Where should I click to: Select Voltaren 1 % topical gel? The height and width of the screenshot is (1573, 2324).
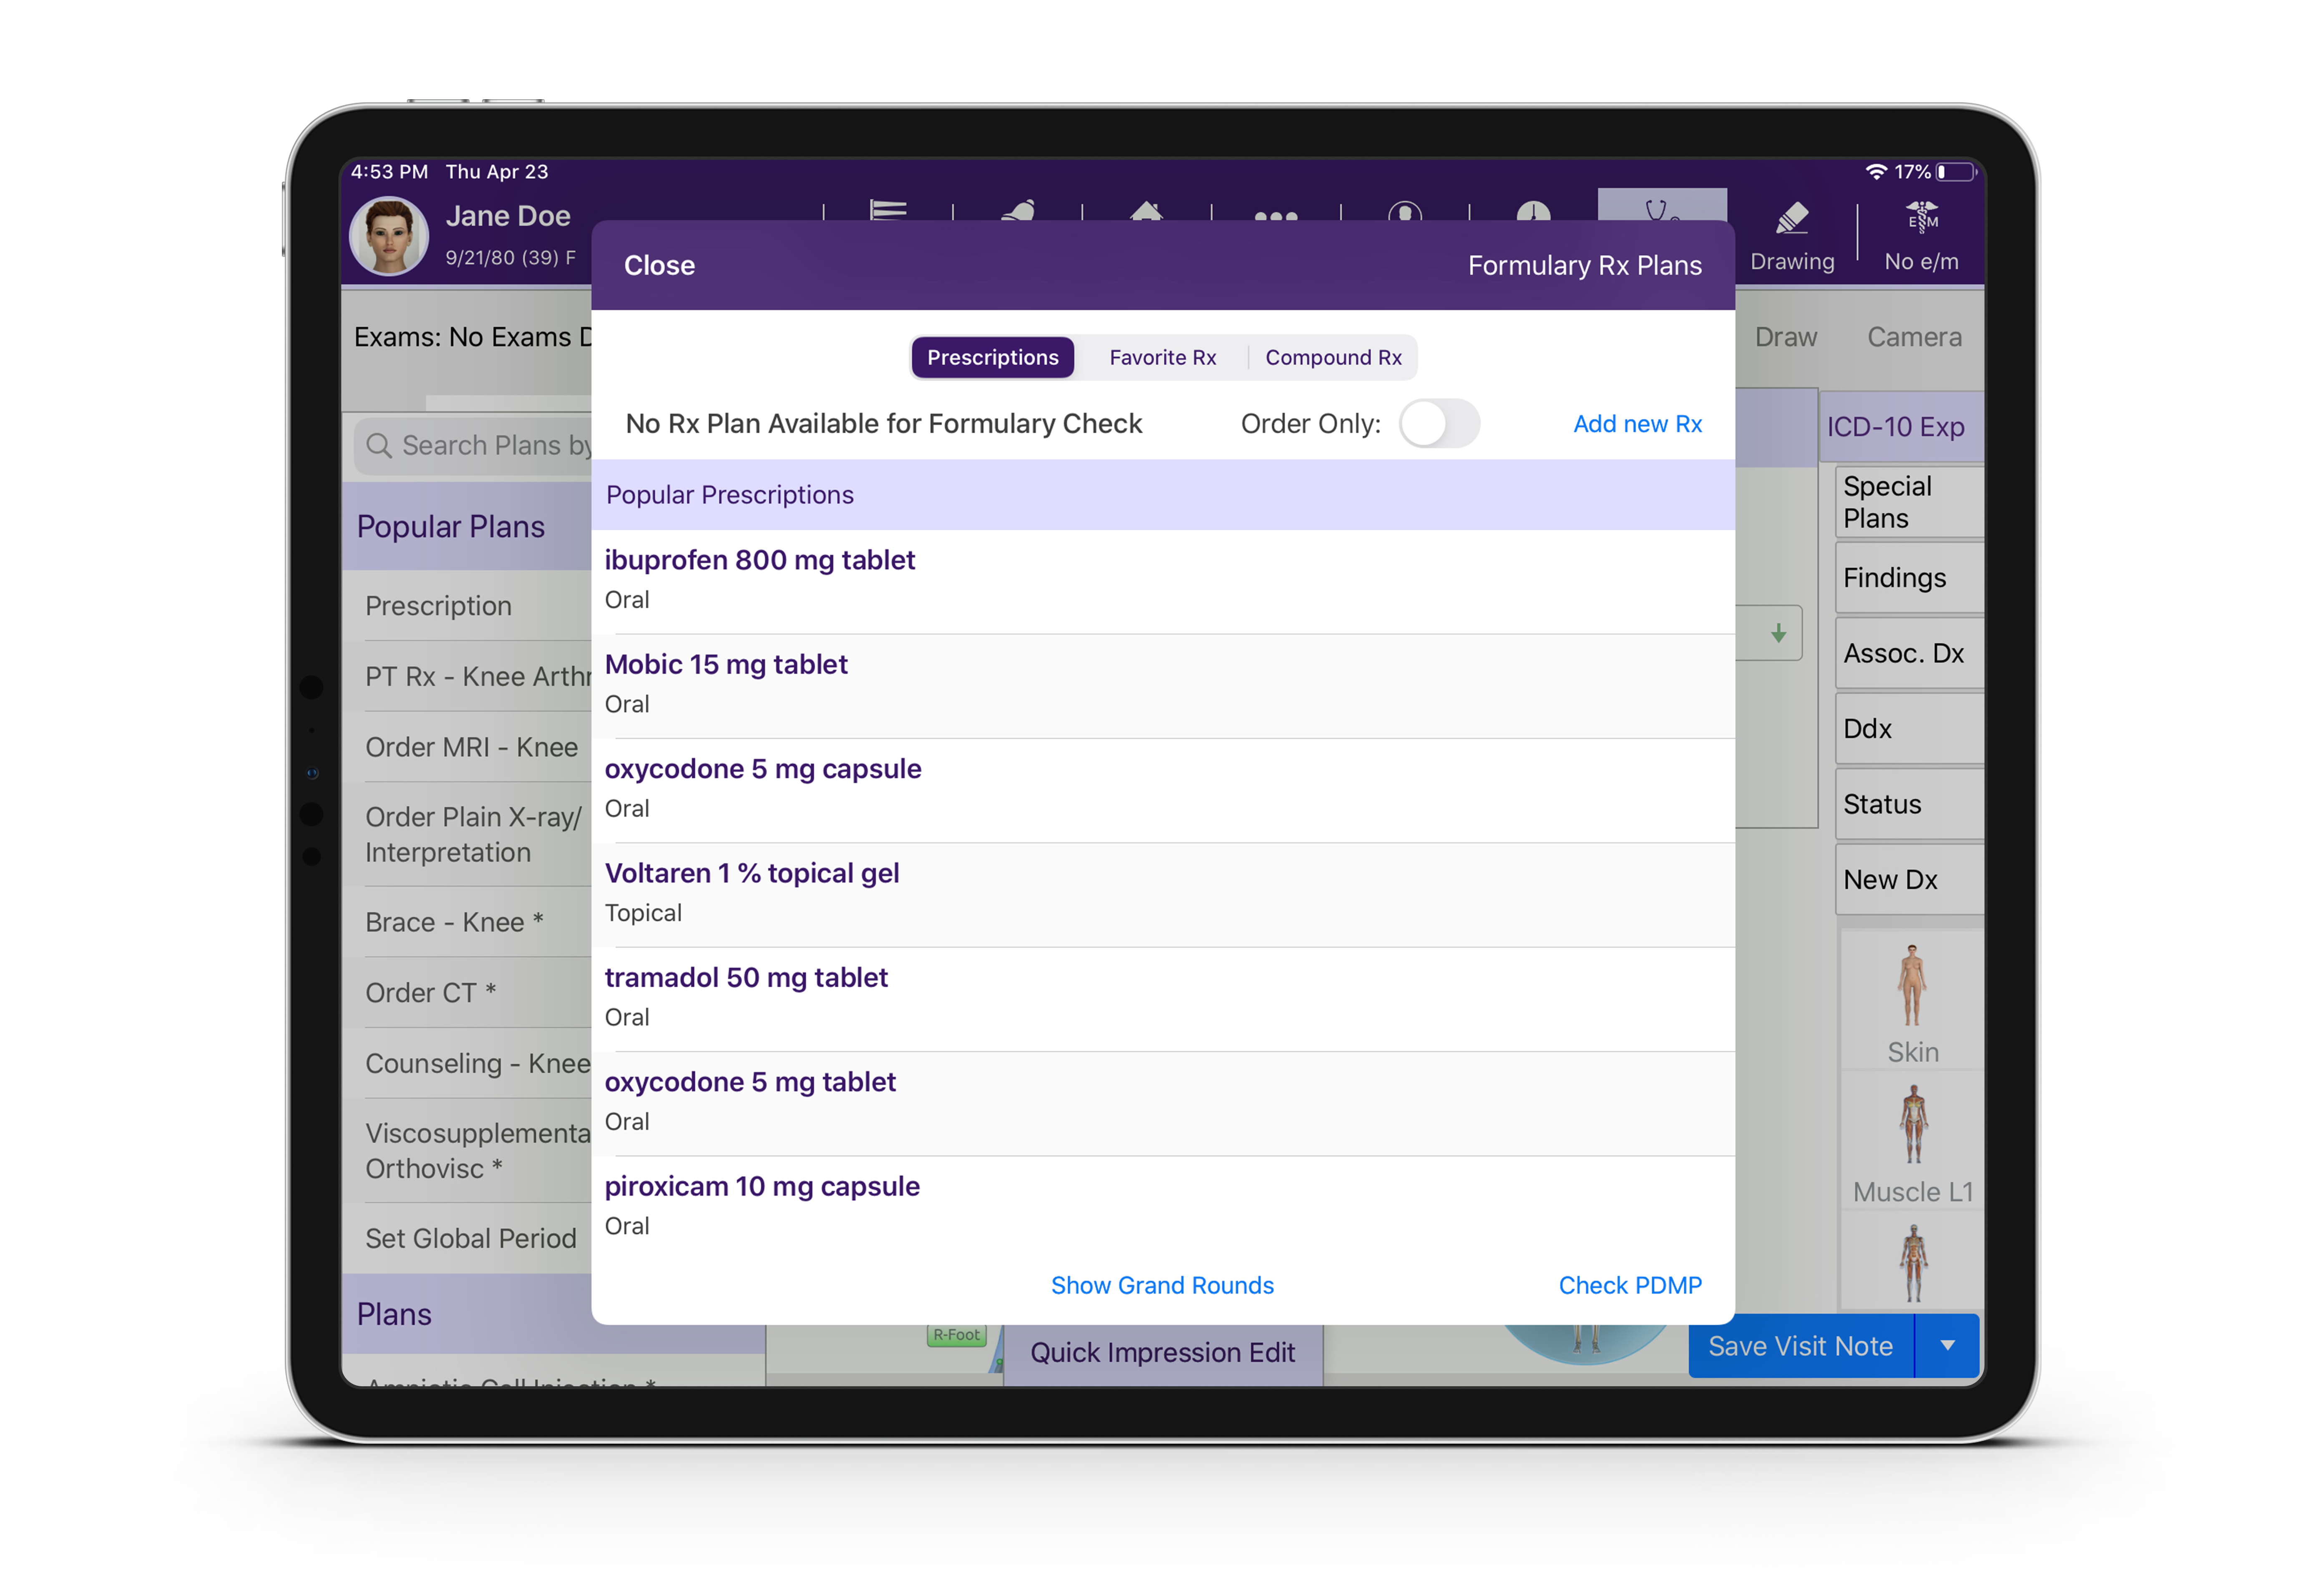pos(1162,896)
